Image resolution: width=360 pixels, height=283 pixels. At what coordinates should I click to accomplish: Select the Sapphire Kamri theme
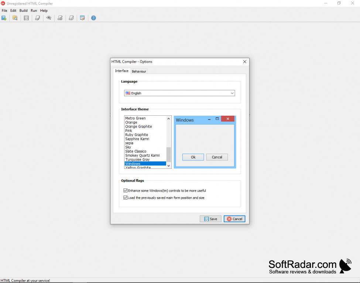click(145, 139)
